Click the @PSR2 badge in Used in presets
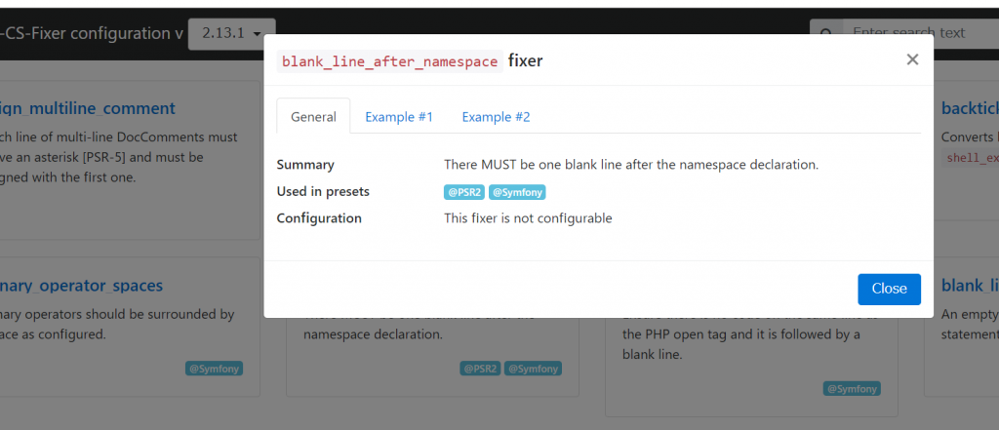The width and height of the screenshot is (999, 430). [464, 192]
